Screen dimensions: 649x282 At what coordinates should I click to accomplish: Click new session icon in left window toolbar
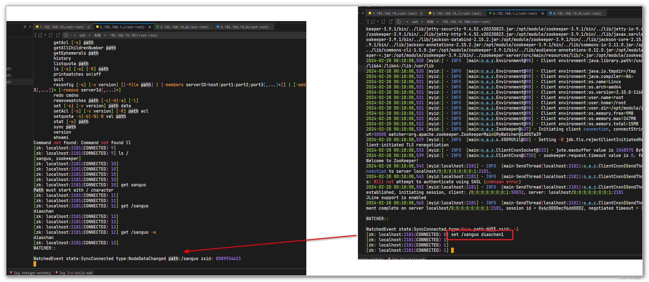coord(40,35)
